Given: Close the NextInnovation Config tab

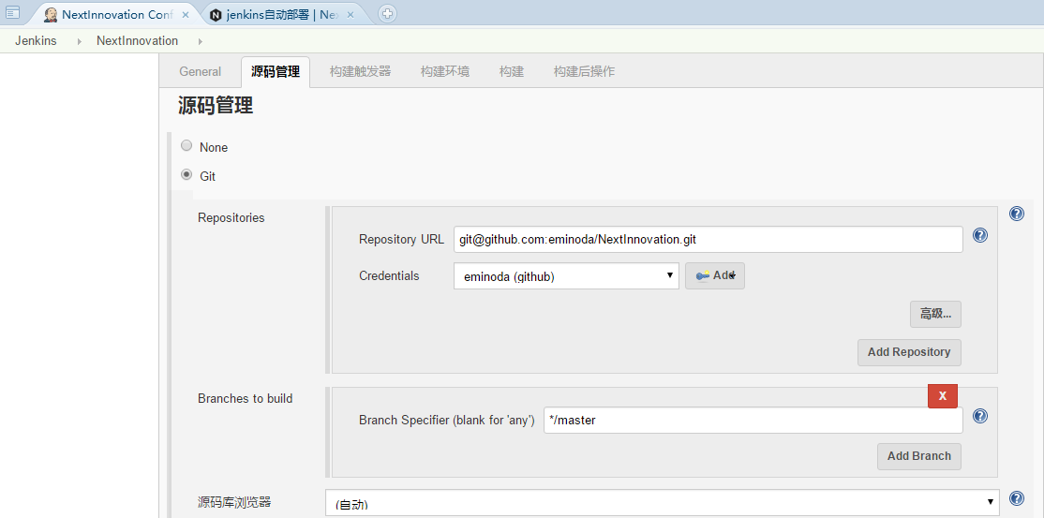Looking at the screenshot, I should tap(186, 15).
